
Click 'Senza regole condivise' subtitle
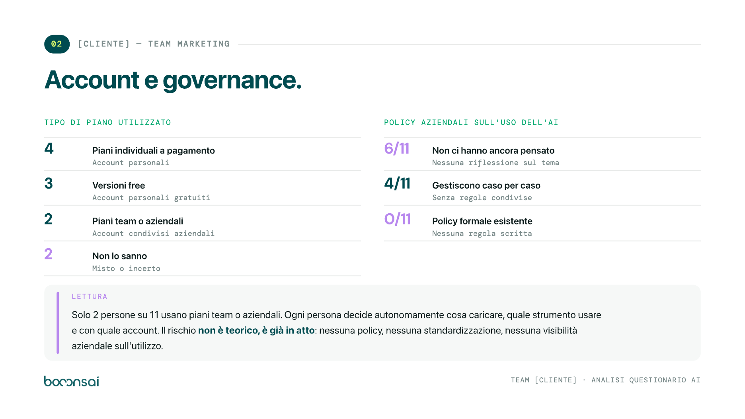pyautogui.click(x=482, y=198)
